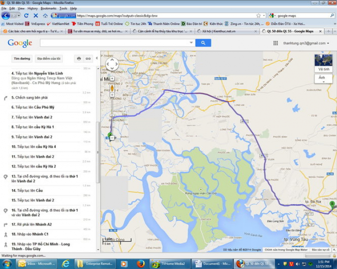Open the Google apps grid icon

(275, 43)
